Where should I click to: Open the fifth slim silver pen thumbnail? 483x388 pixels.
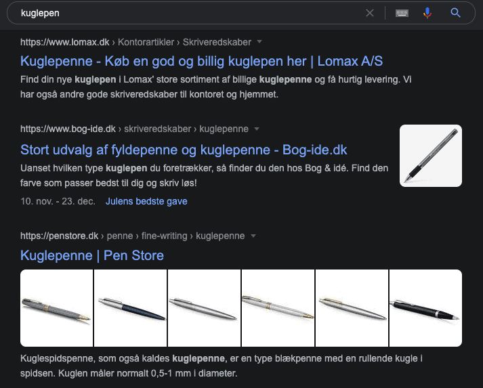(x=352, y=308)
